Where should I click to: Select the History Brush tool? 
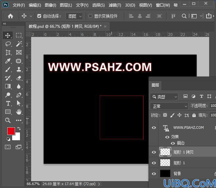click(8, 78)
